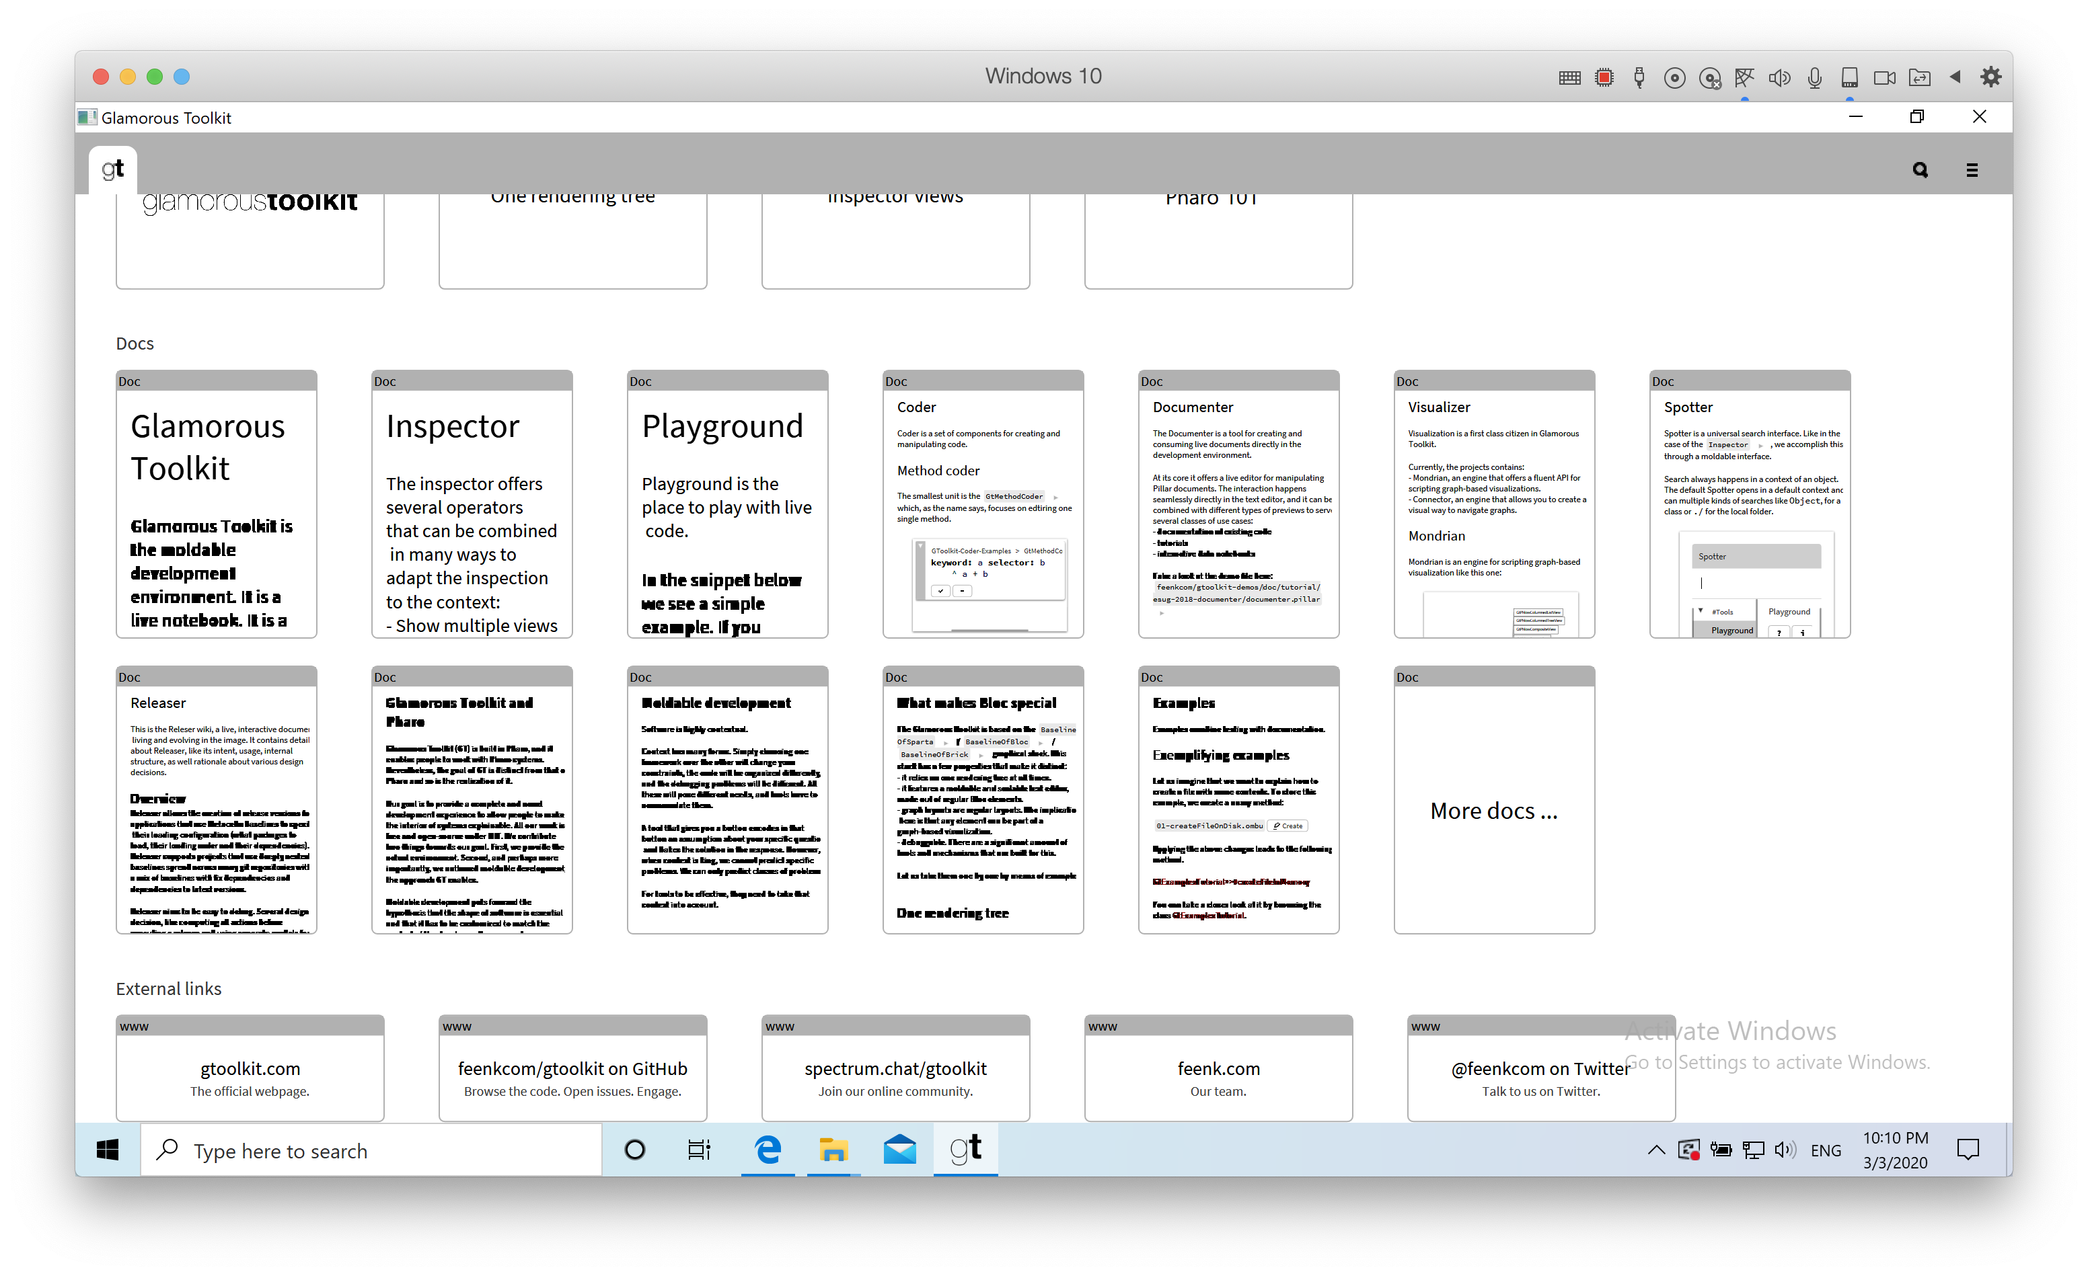2088x1276 pixels.
Task: Select the gt tab at the top-left
Action: coord(113,169)
